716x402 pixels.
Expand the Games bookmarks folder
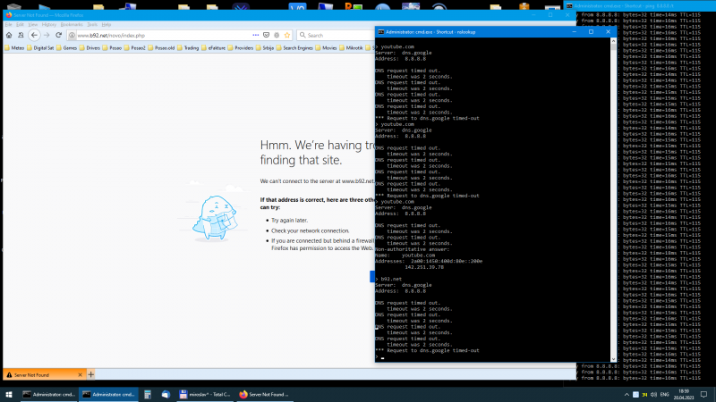(x=66, y=48)
